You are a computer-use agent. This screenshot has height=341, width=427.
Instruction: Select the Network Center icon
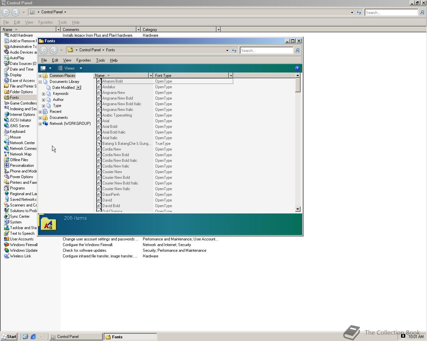pyautogui.click(x=7, y=143)
